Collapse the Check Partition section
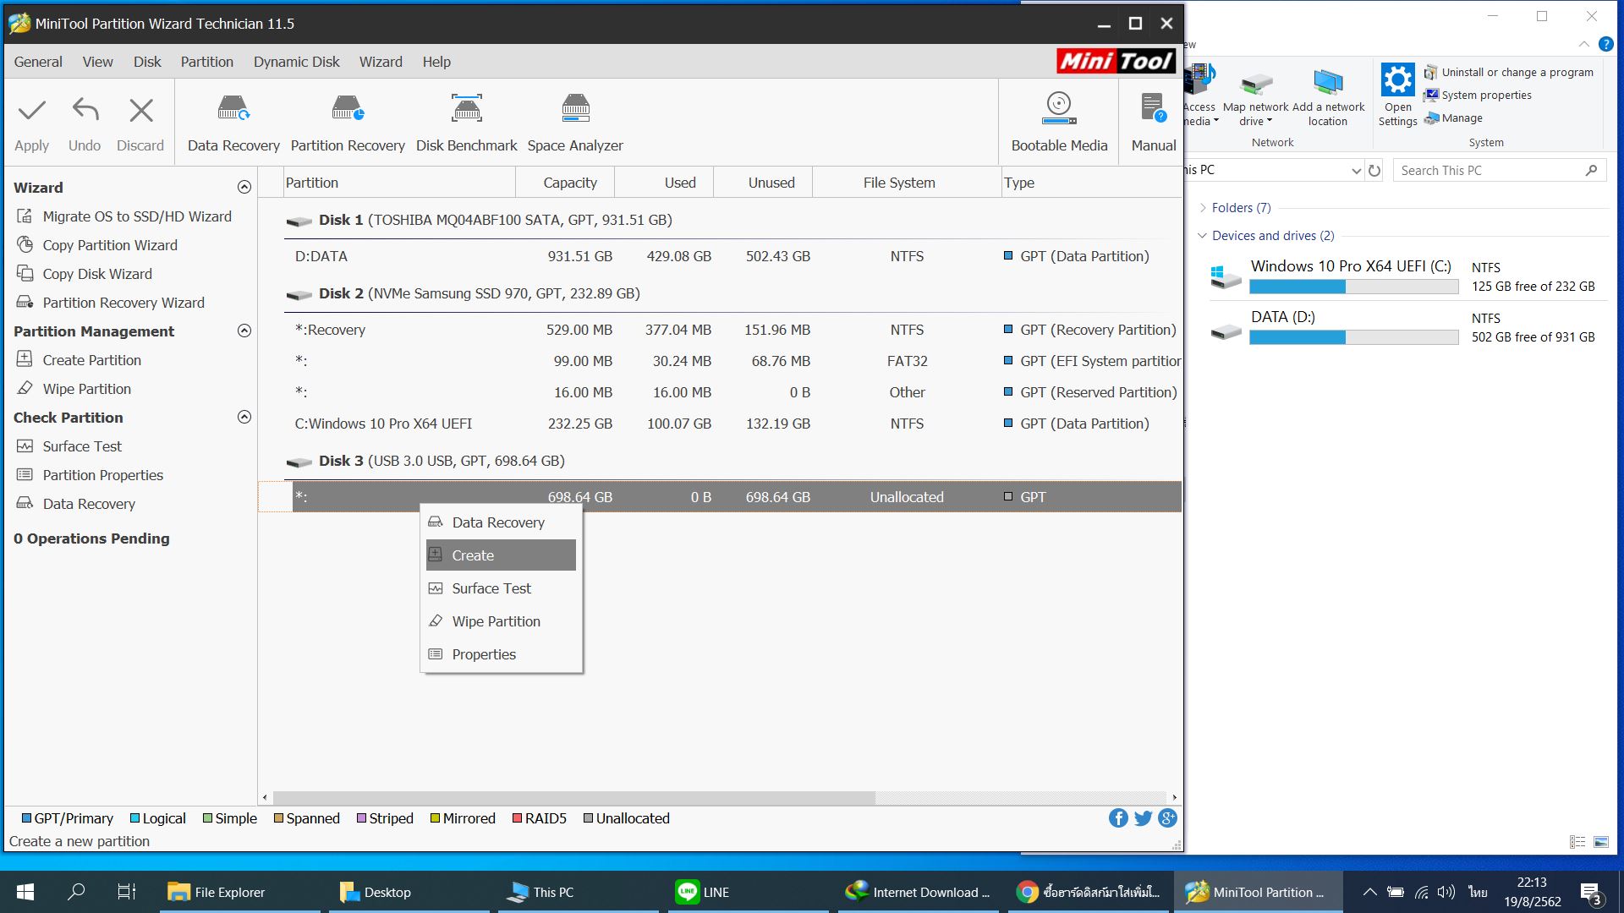The image size is (1624, 913). [x=244, y=417]
